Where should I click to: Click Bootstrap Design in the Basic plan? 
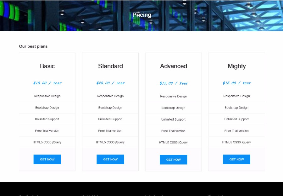click(x=47, y=108)
